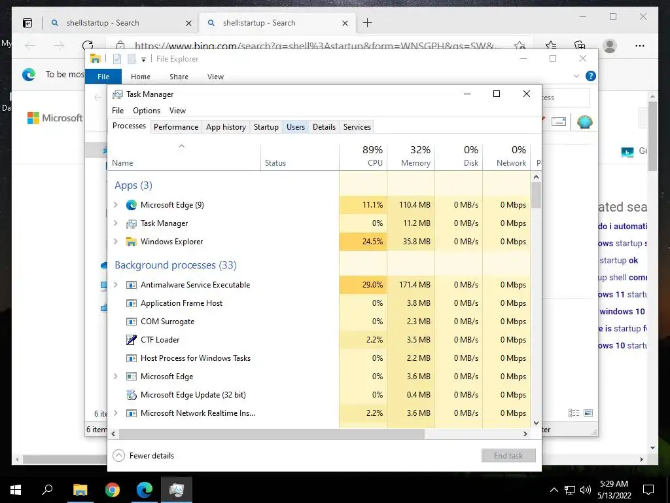Viewport: 670px width, 503px height.
Task: Expand Microsoft Network Realtime Inspection row
Action: tap(115, 413)
